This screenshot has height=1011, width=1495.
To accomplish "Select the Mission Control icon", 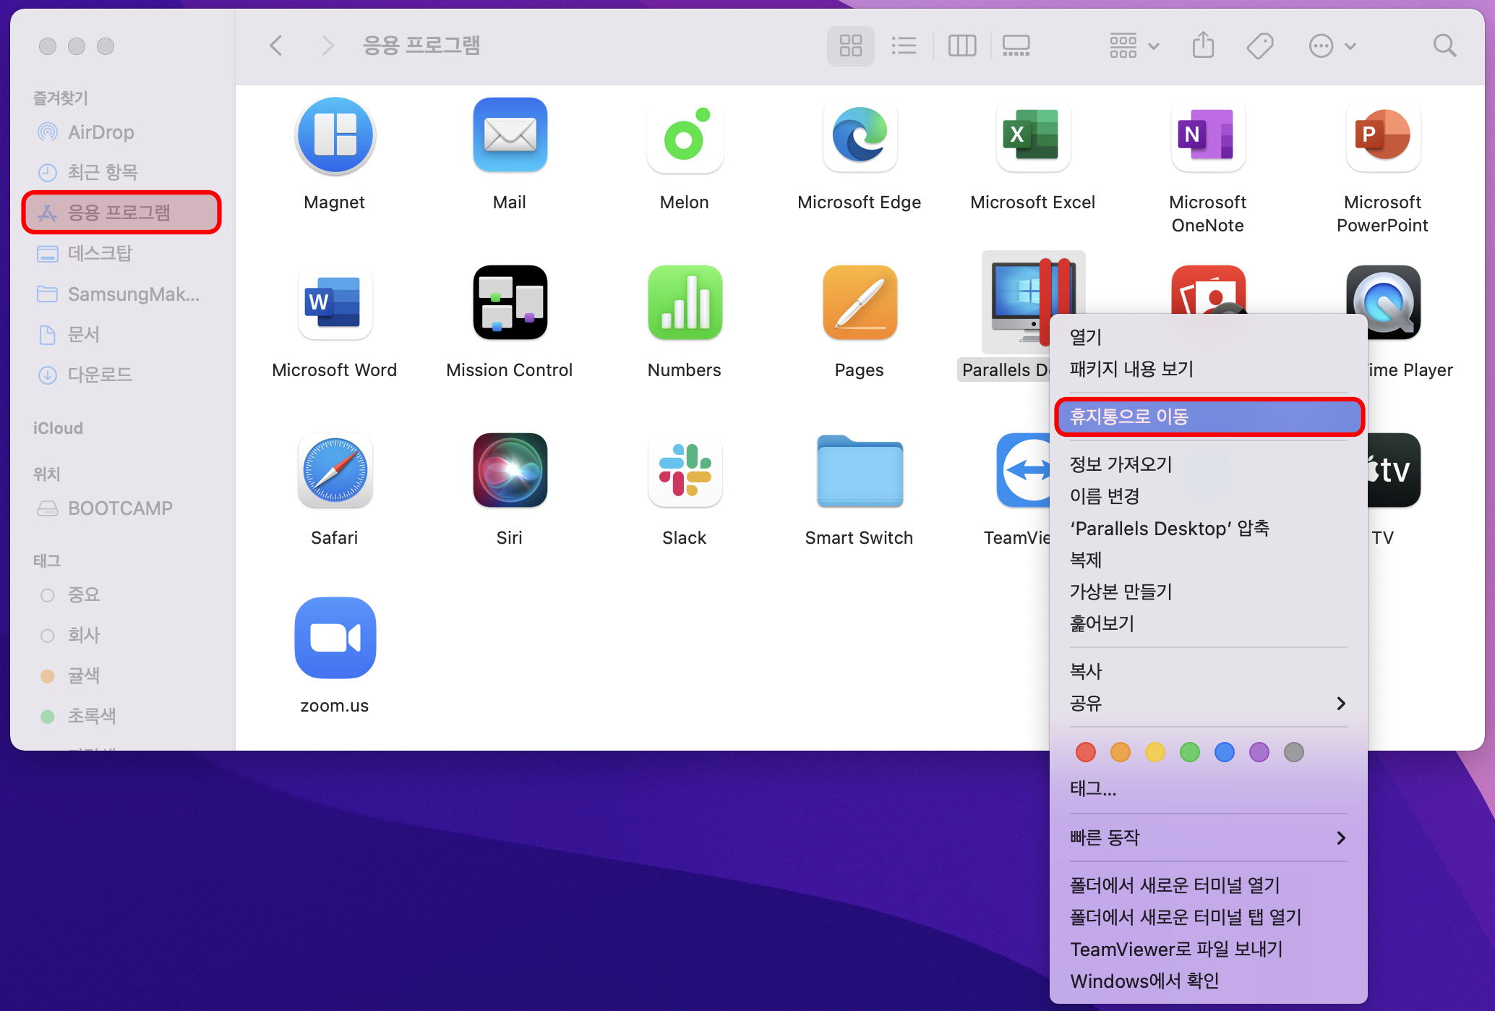I will click(x=510, y=303).
